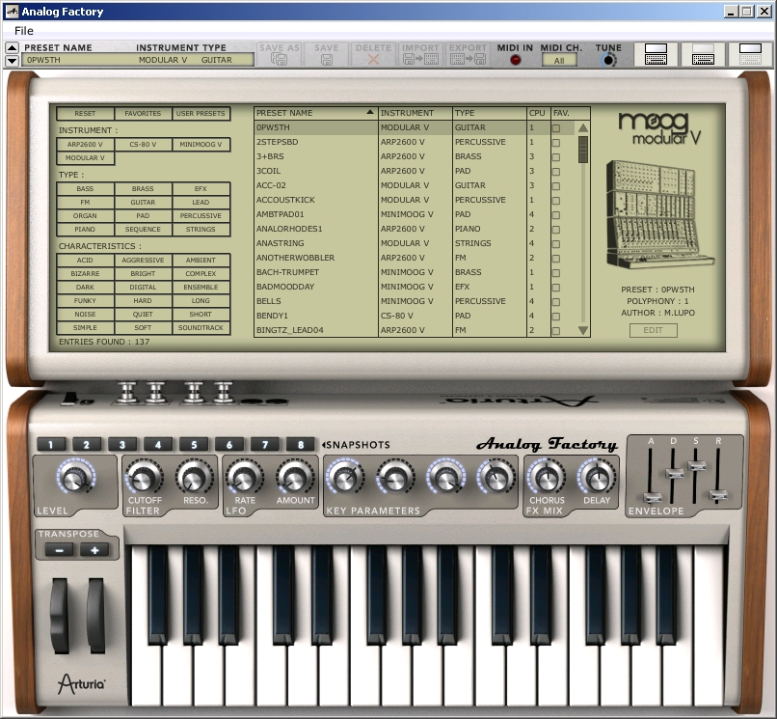The width and height of the screenshot is (777, 719).
Task: Mark 0PW5TH preset as favorite
Action: (556, 128)
